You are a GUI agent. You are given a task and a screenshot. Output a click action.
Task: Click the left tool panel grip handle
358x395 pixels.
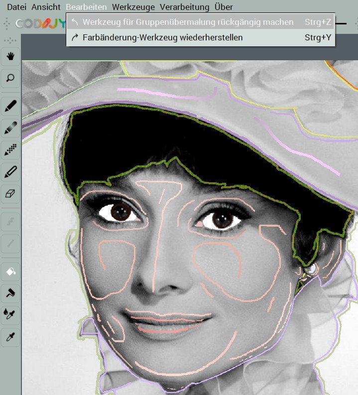click(10, 40)
